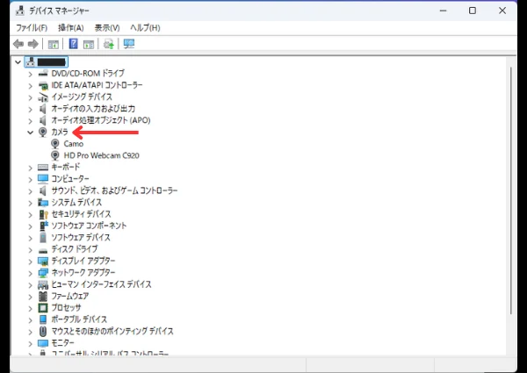Click the Forward arrow toolbar icon
This screenshot has height=373, width=527.
pos(33,44)
